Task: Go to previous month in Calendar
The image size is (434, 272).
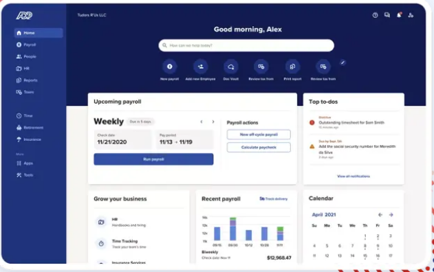Action: point(380,215)
